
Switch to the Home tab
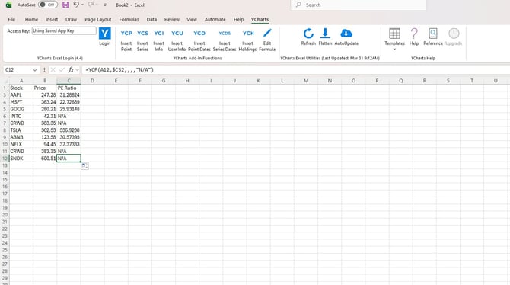tap(31, 20)
